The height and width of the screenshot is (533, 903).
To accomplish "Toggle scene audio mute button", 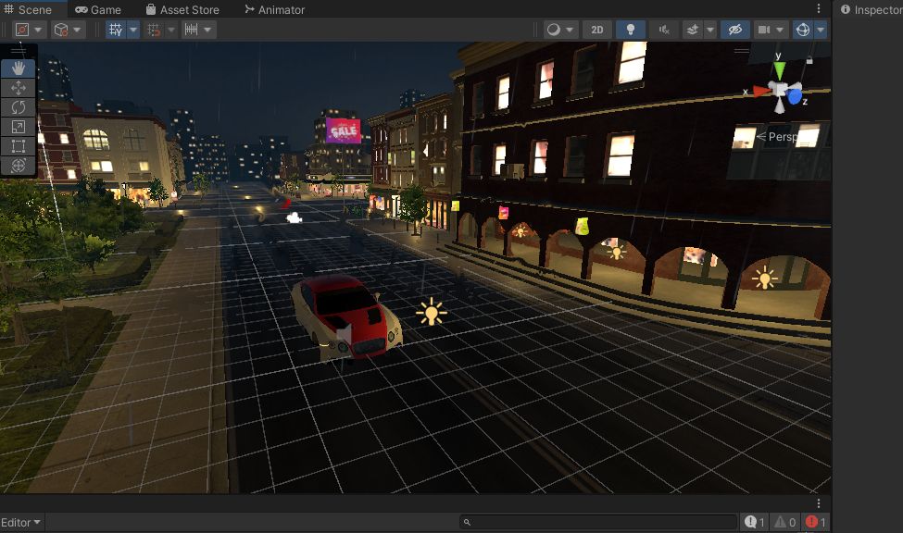I will point(664,30).
